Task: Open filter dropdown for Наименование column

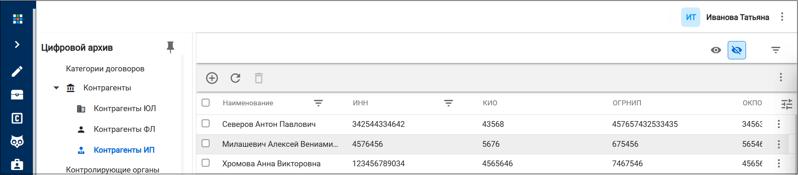Action: click(x=318, y=103)
